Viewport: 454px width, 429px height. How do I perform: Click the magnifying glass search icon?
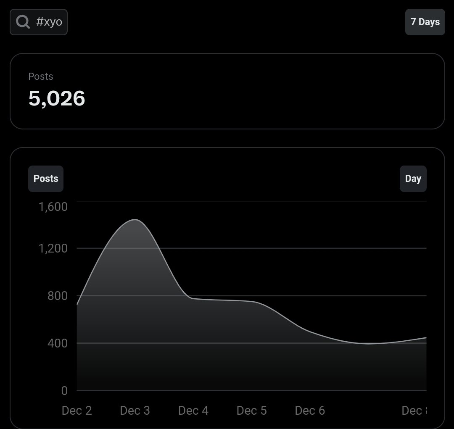click(23, 22)
